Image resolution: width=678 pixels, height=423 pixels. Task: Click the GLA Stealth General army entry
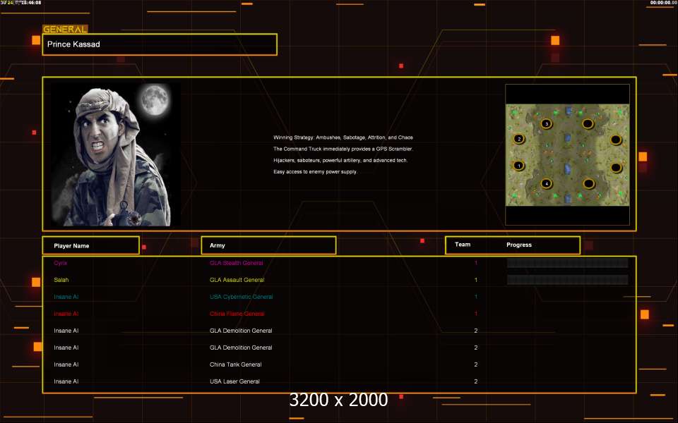pyautogui.click(x=236, y=263)
